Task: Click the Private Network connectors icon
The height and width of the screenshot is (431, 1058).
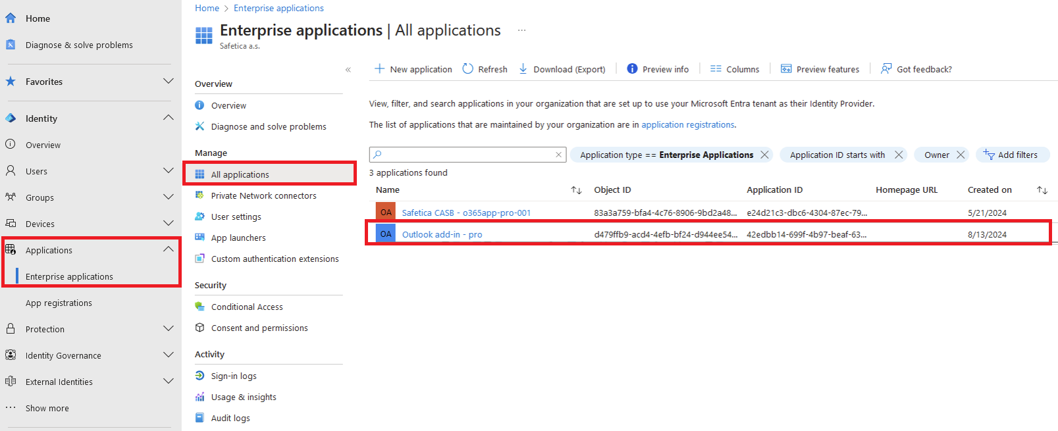Action: point(199,195)
